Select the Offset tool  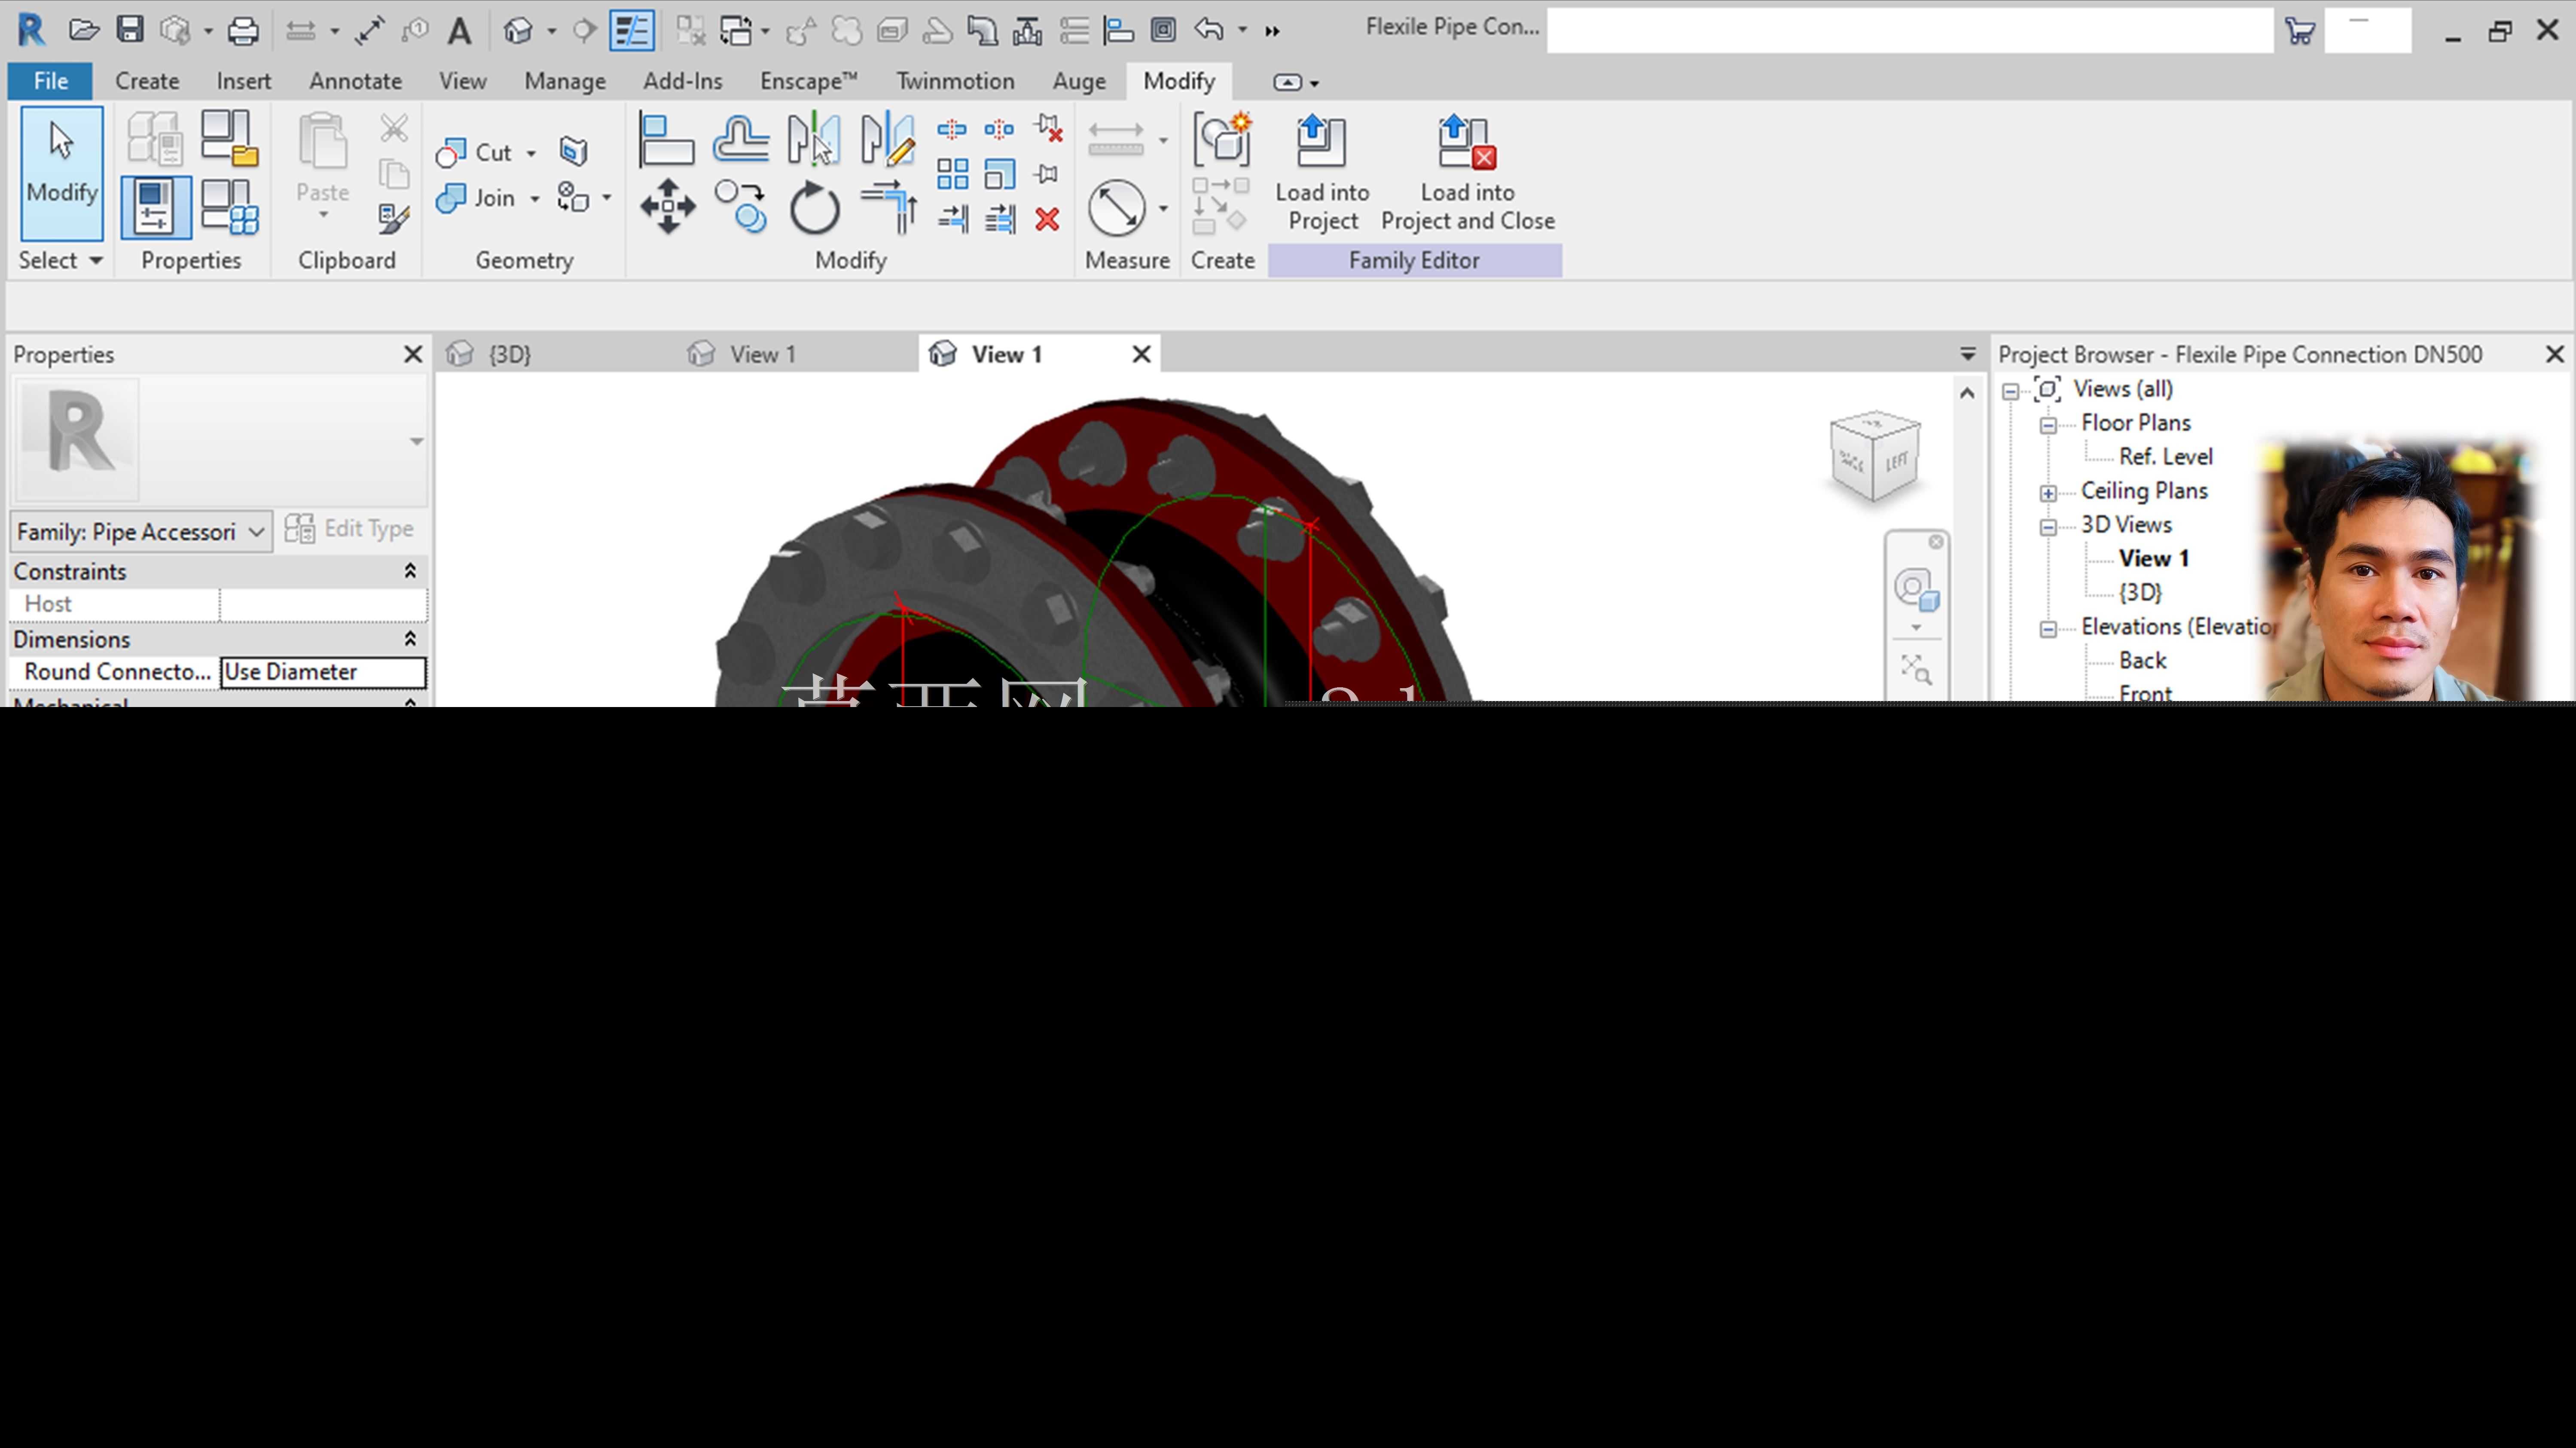coord(741,139)
